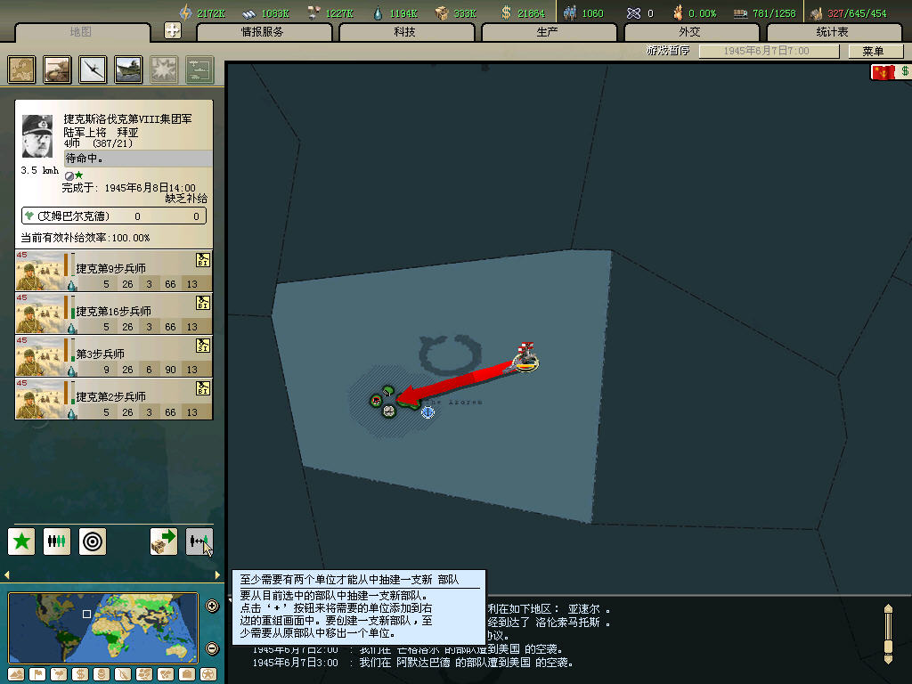Screen dimensions: 912x684
Task: Click the dissent fire icon in top bar
Action: [x=678, y=12]
